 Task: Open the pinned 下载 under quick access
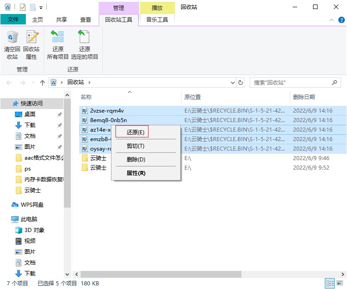pos(29,125)
